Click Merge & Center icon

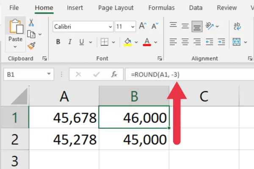pyautogui.click(x=237, y=42)
